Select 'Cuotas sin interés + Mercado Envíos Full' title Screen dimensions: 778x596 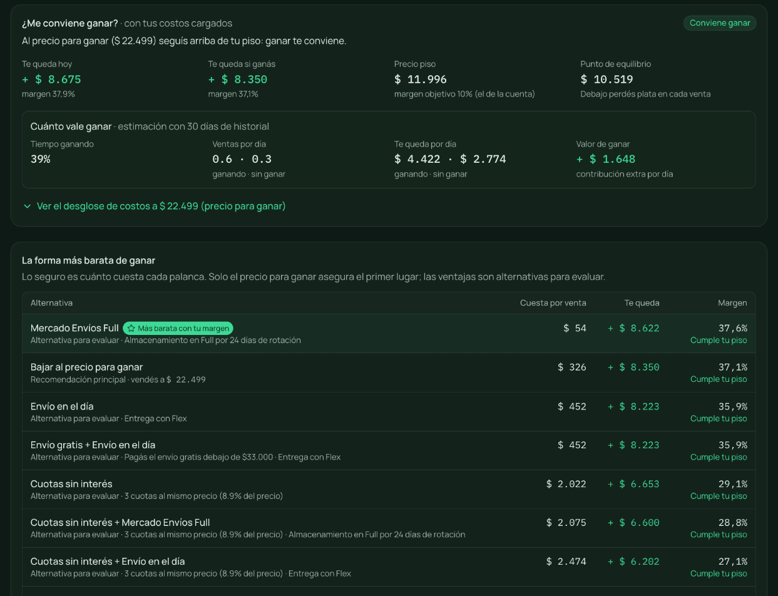click(120, 523)
